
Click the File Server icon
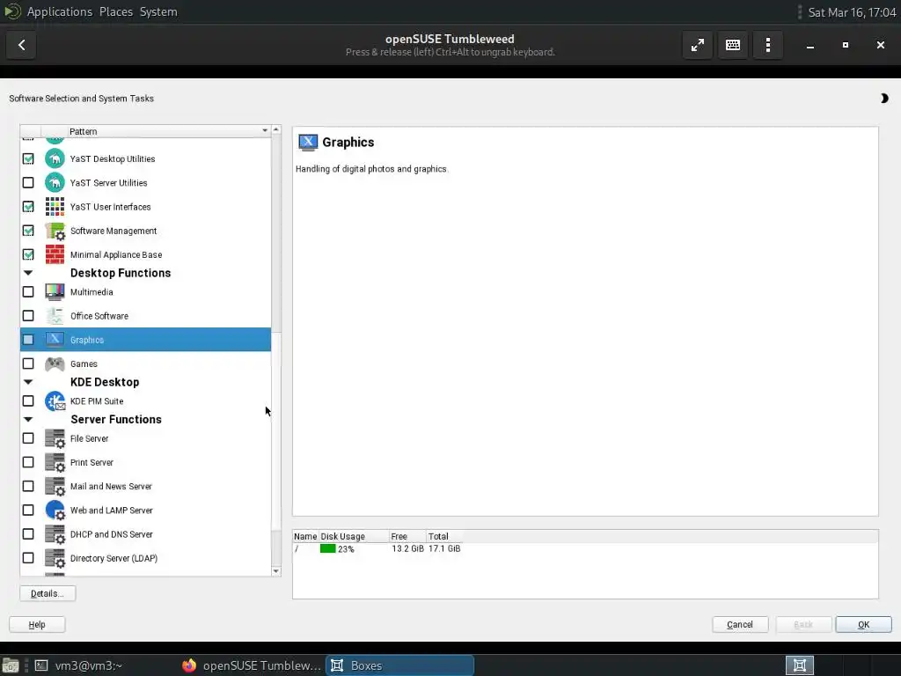55,438
